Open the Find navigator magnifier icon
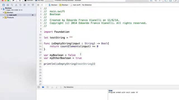Screen dimensions: 179x100 pyautogui.click(x=12, y=5)
